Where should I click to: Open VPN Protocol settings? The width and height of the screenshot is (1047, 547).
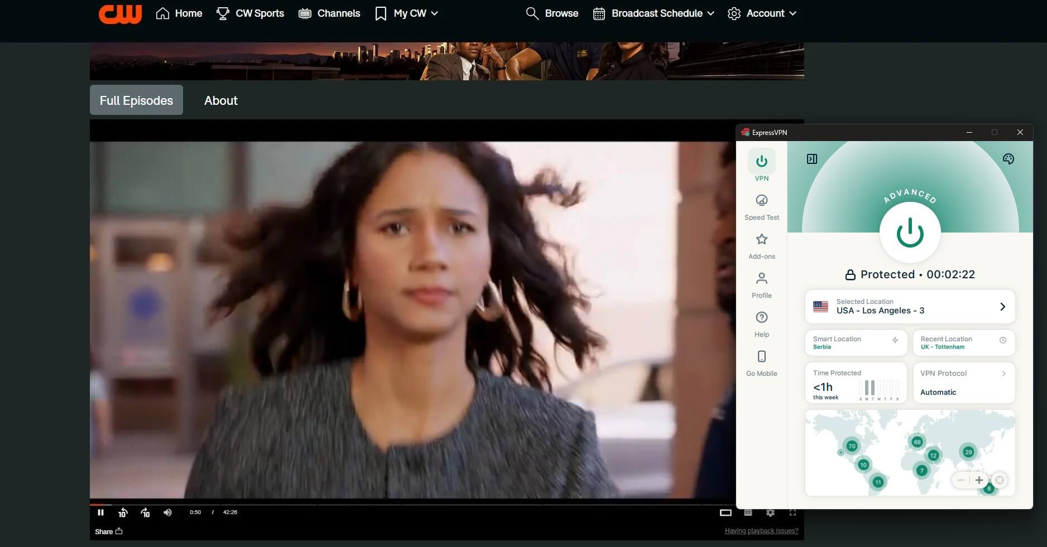tap(963, 383)
